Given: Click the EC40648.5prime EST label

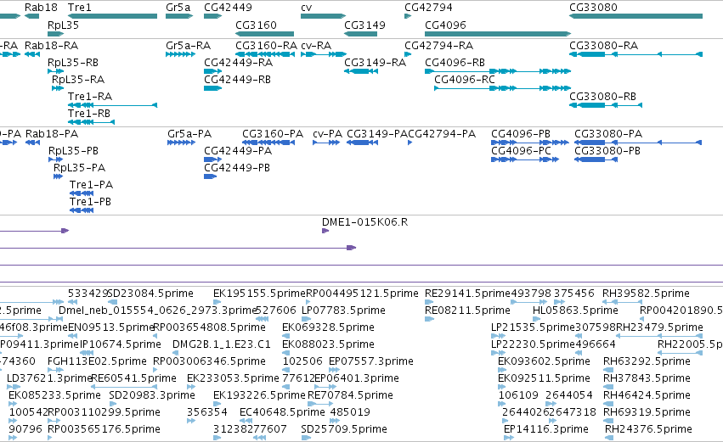Looking at the screenshot, I should [282, 412].
